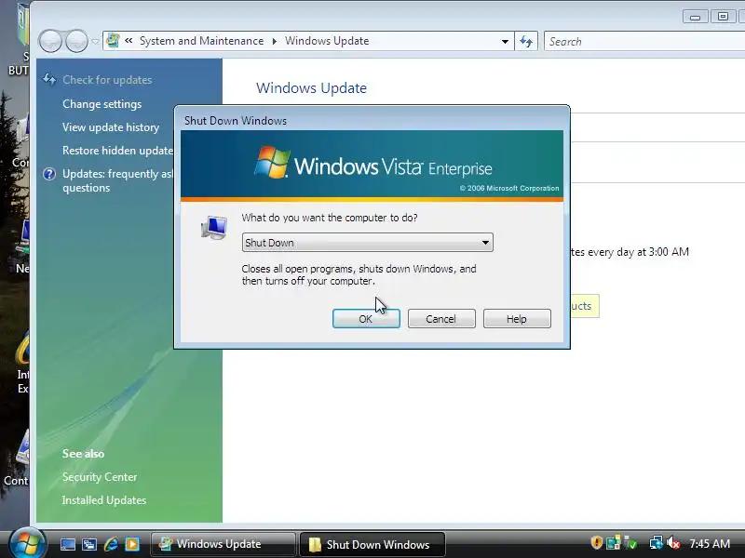The width and height of the screenshot is (745, 558).
Task: Open Restore hidden updates link
Action: [x=118, y=151]
